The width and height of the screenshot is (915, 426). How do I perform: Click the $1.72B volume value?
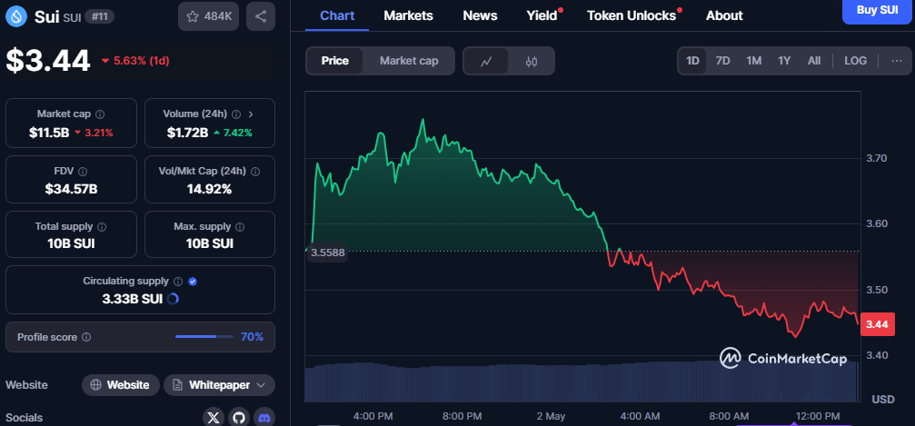pyautogui.click(x=187, y=133)
